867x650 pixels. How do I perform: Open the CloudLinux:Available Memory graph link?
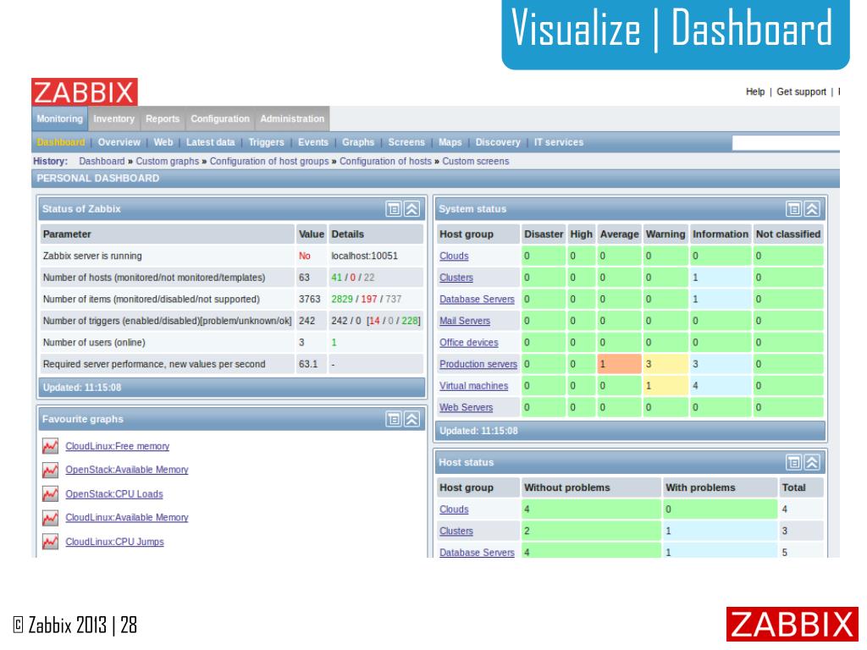[x=127, y=517]
